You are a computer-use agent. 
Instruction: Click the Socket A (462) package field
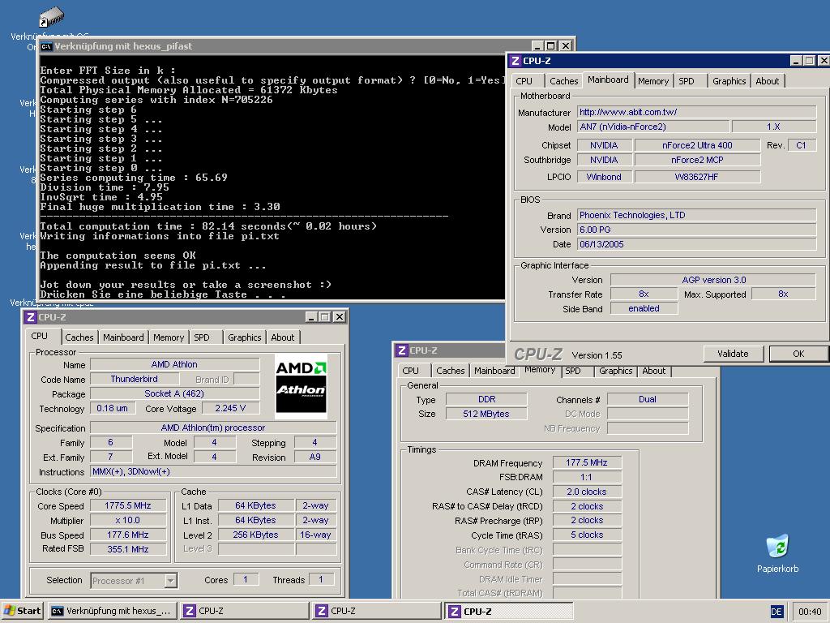175,393
